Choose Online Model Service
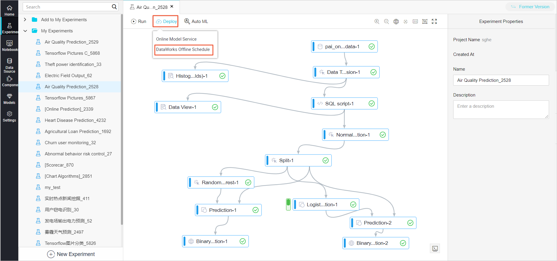 coord(176,39)
